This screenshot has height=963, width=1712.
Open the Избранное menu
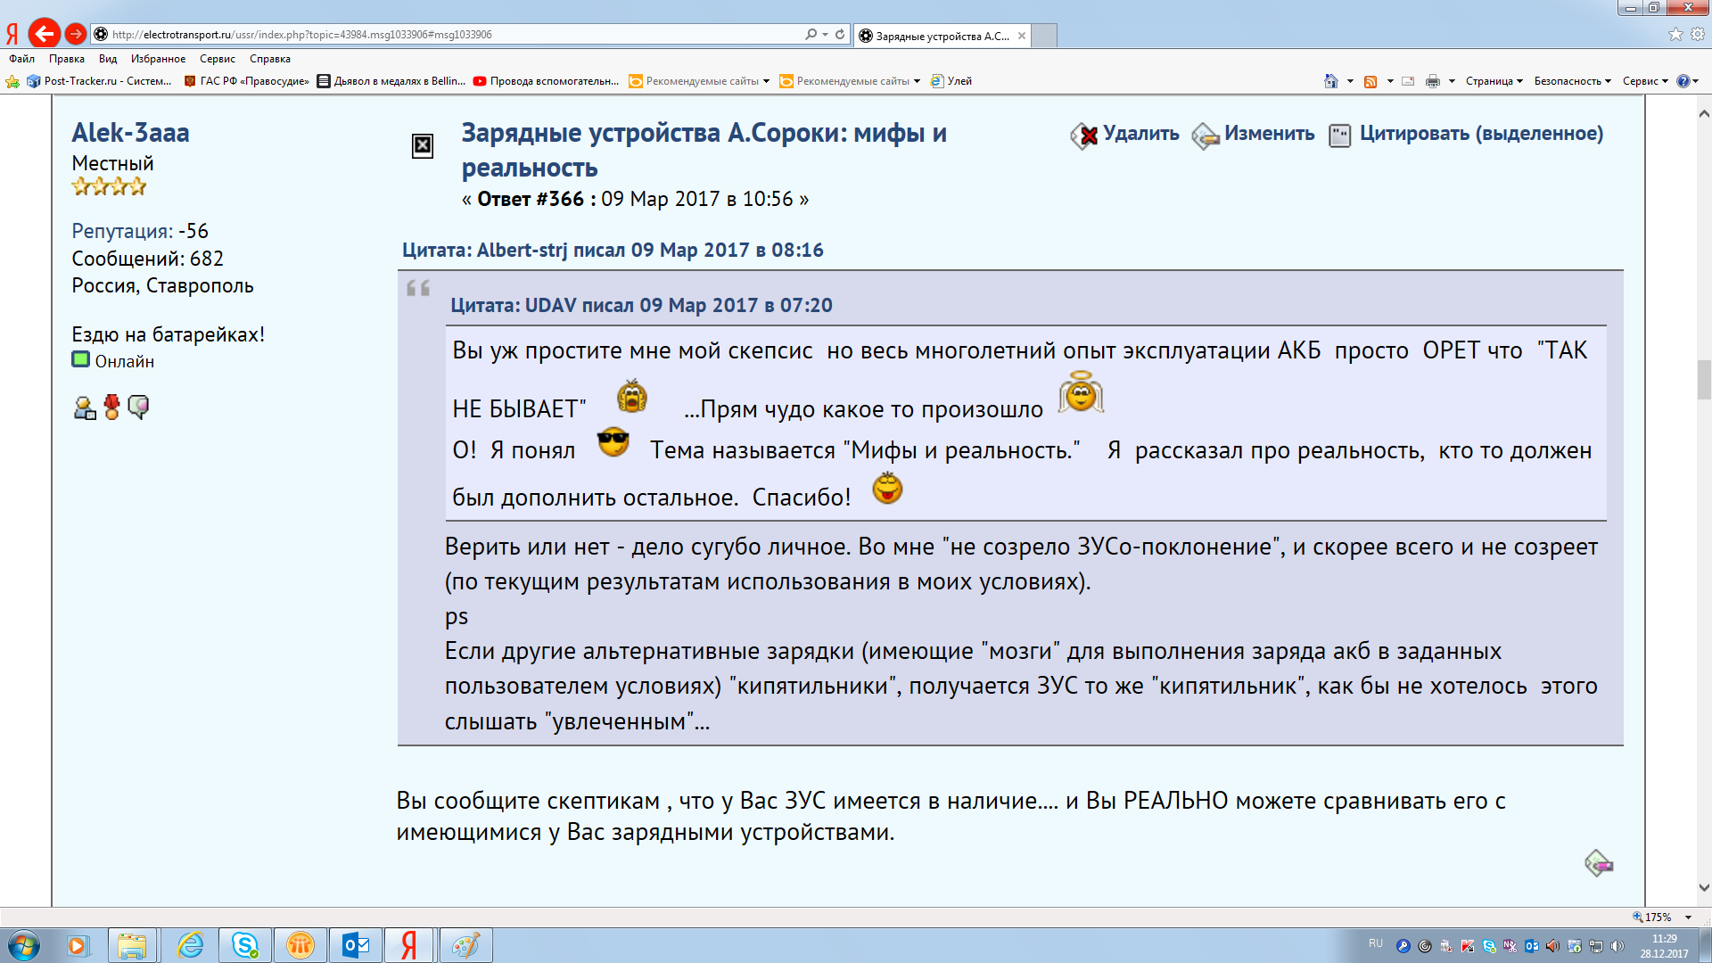tap(158, 59)
